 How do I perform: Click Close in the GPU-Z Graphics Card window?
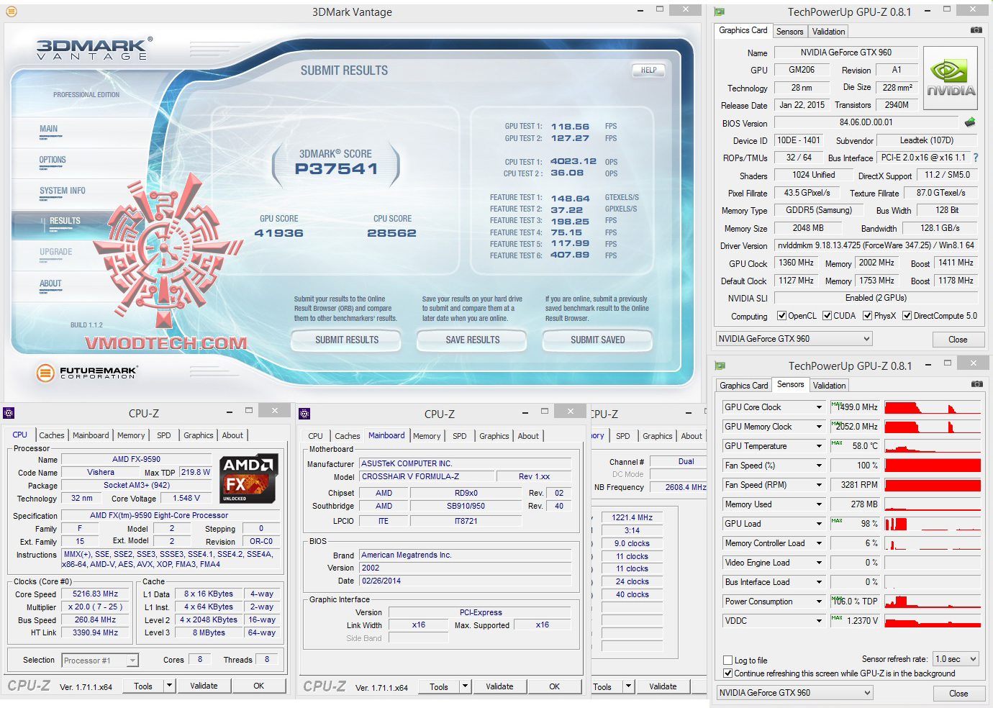958,340
